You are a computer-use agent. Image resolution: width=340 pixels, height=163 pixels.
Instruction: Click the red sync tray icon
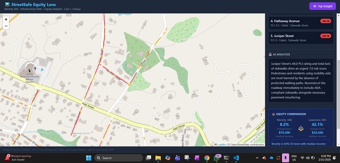coord(278,158)
